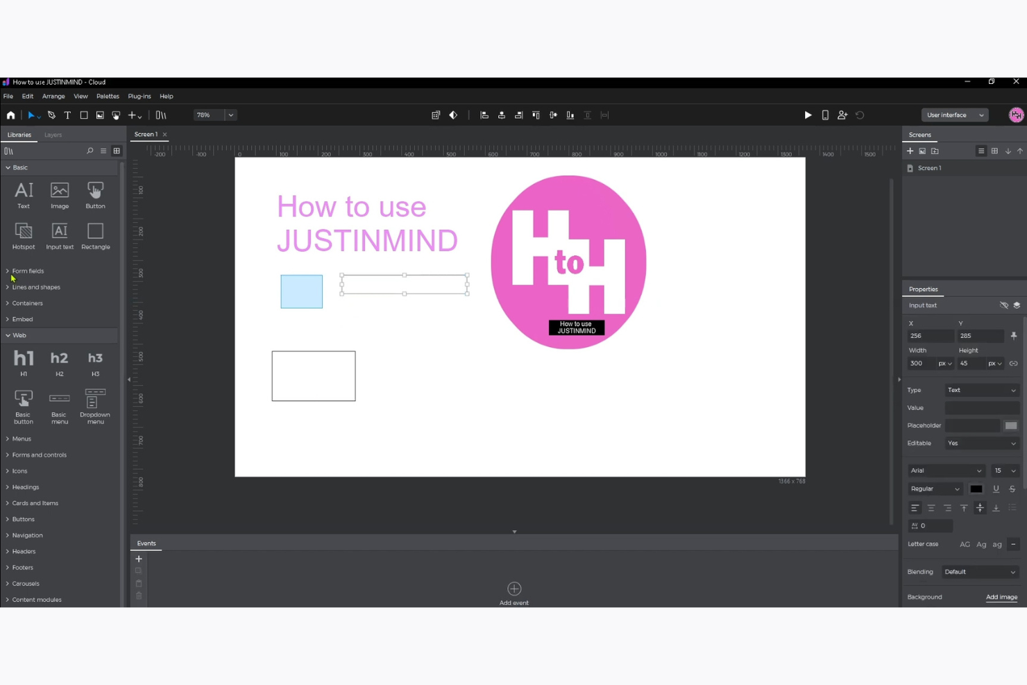
Task: Open the User interface workspace dropdown
Action: (x=955, y=115)
